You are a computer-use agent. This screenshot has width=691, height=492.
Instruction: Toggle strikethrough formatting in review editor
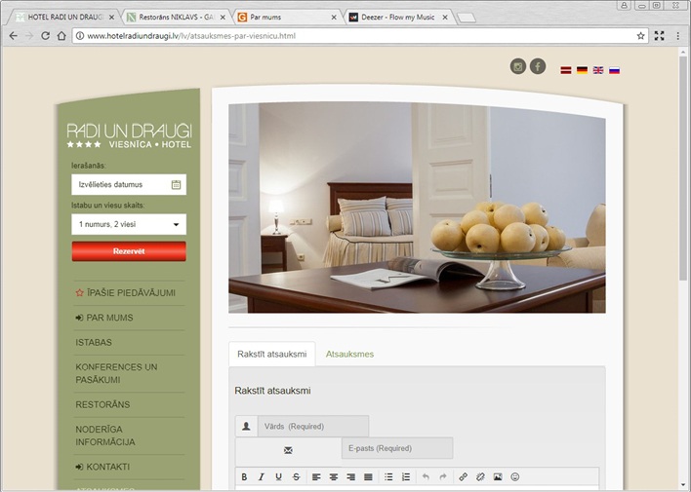296,476
